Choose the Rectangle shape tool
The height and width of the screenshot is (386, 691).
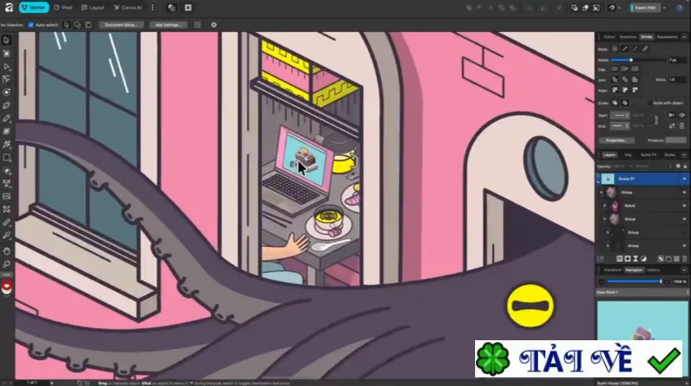[x=7, y=157]
